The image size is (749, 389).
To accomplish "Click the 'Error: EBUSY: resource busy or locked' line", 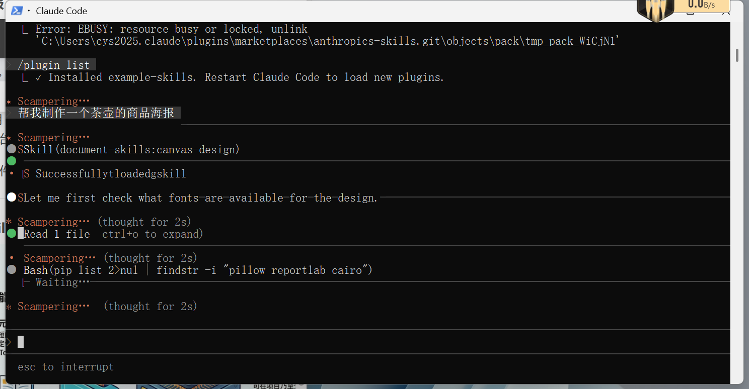I will 171,29.
